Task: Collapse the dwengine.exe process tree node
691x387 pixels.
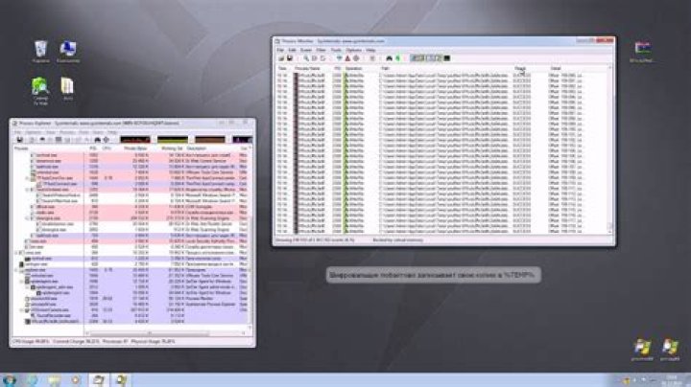Action: point(28,217)
